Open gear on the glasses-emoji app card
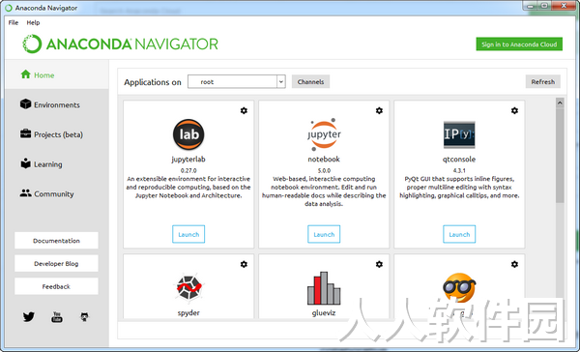This screenshot has width=580, height=352. pos(514,264)
